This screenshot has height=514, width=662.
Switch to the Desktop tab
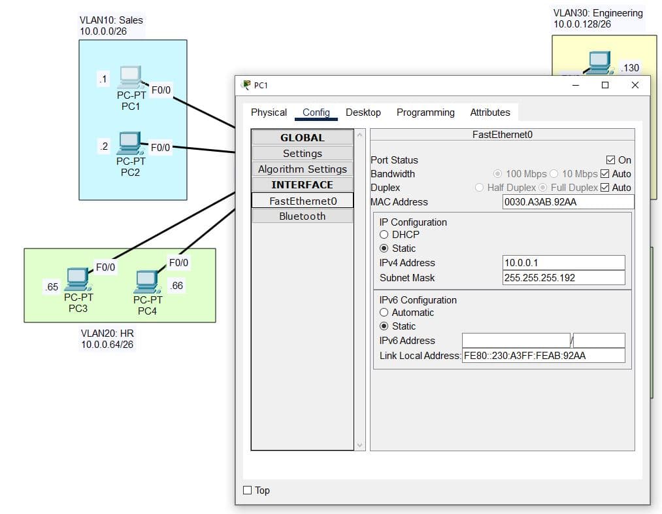pyautogui.click(x=363, y=112)
